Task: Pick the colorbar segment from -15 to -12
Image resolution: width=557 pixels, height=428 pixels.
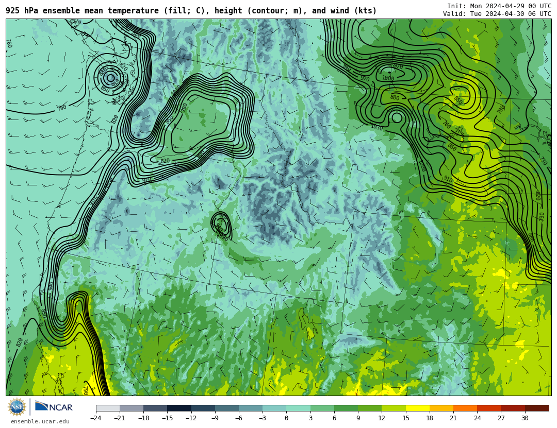Action: (179, 408)
